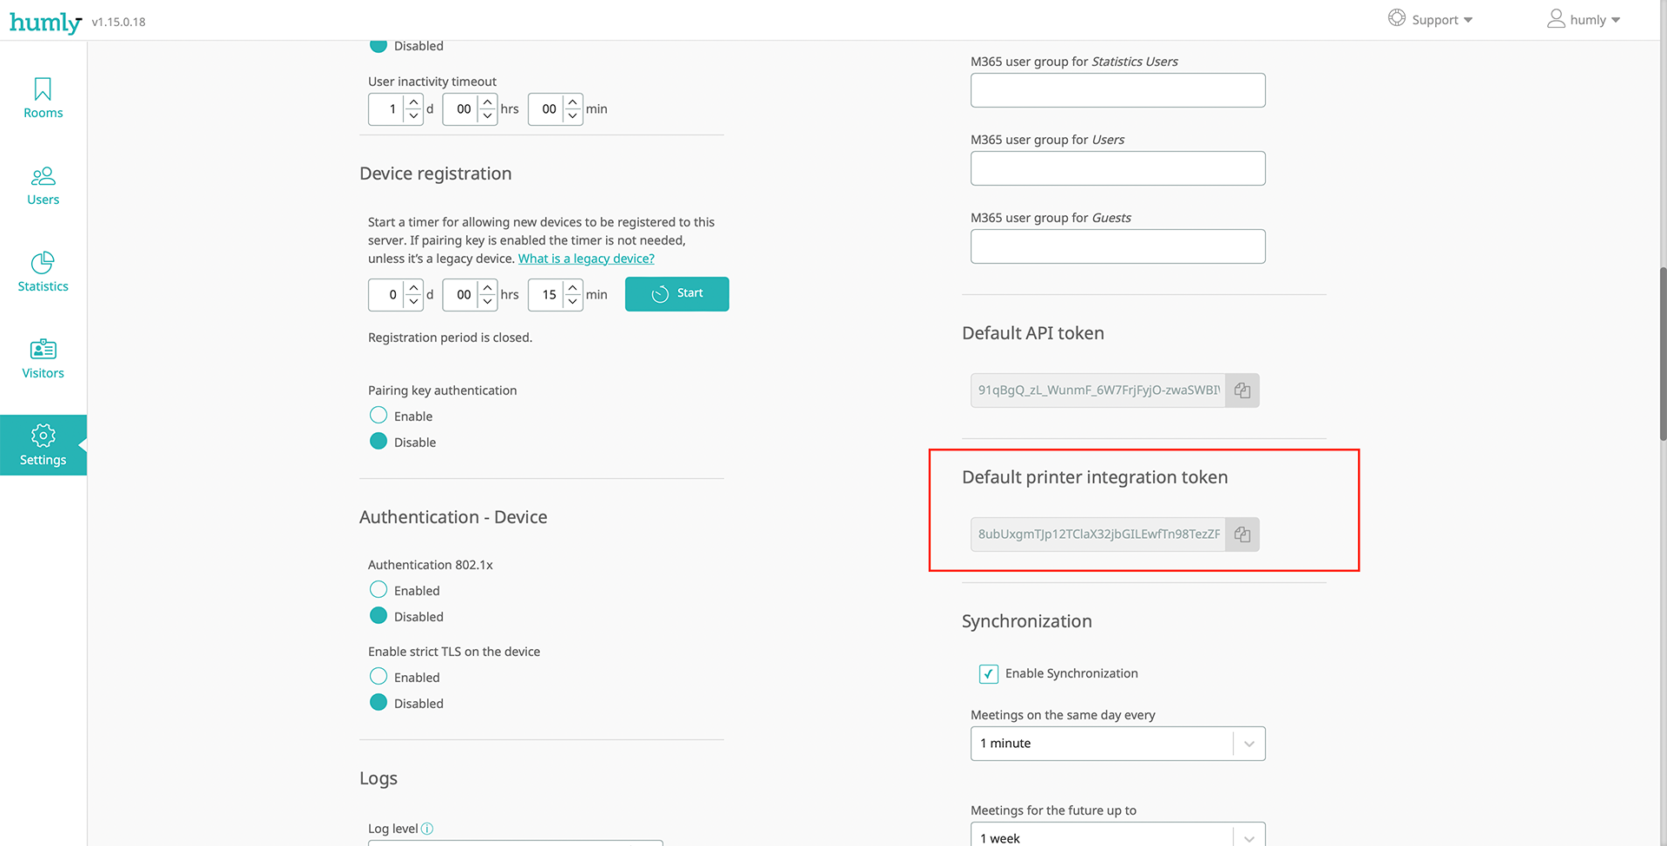Click the humly logo
1667x846 pixels.
(45, 22)
